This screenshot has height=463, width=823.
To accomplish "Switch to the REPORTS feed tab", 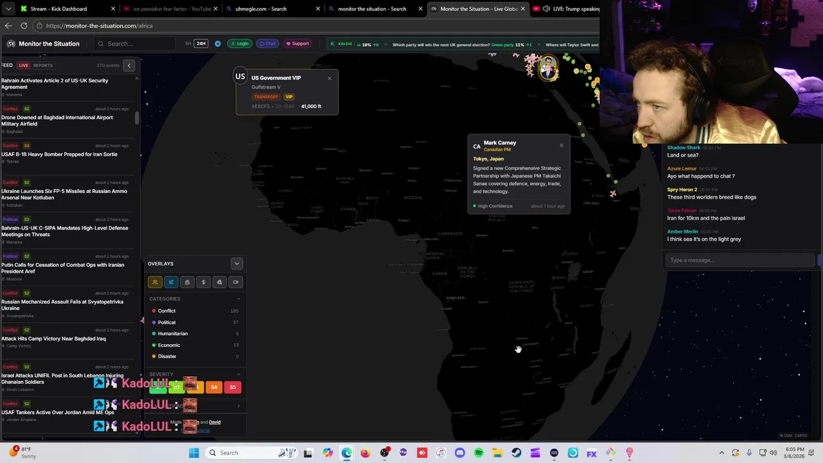I will [43, 66].
